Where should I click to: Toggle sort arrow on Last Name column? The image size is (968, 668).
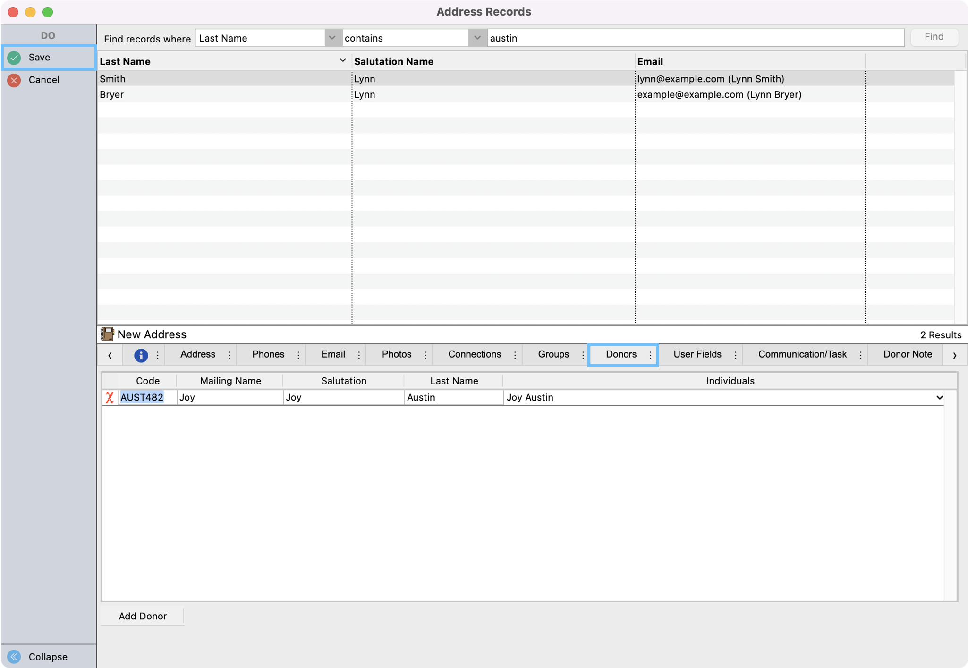pos(343,61)
